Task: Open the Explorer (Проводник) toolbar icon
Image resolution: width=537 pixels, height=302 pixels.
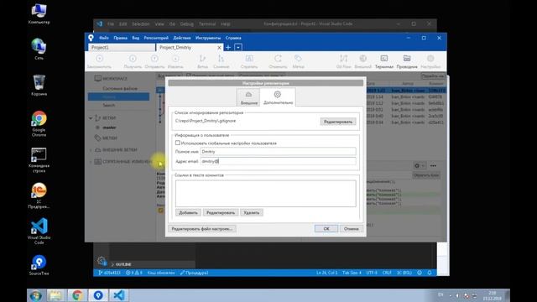Action: tap(407, 61)
